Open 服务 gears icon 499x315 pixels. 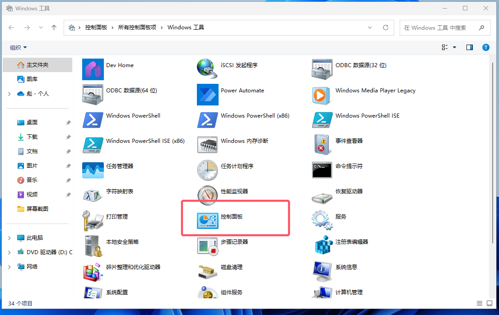click(x=322, y=220)
